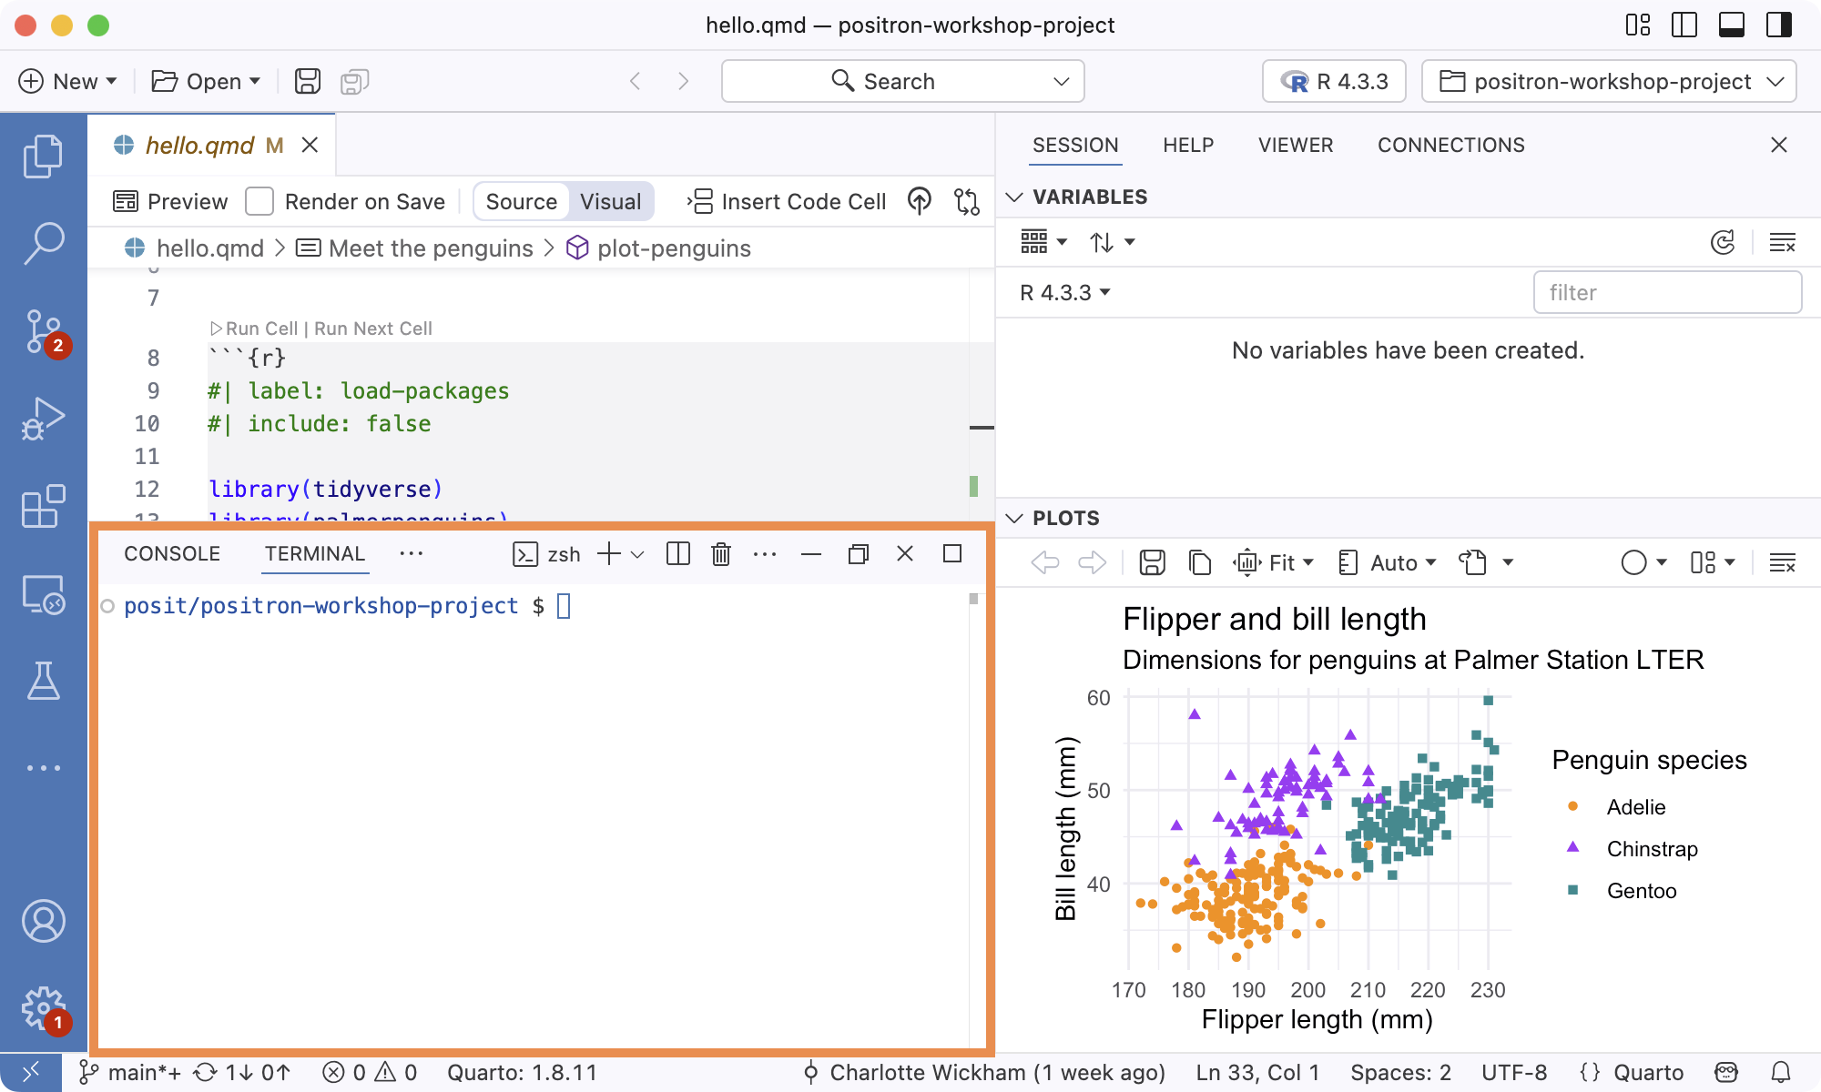The image size is (1821, 1092).
Task: Open the Remote Explorer view
Action: 43,594
